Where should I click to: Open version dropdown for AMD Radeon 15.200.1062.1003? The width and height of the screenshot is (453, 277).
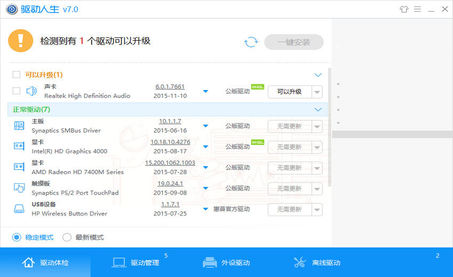205,167
